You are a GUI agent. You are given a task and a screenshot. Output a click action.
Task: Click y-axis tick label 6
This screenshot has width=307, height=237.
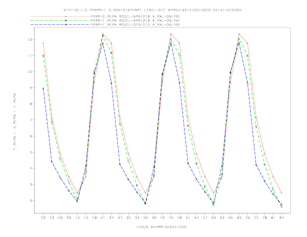pyautogui.click(x=31, y=136)
